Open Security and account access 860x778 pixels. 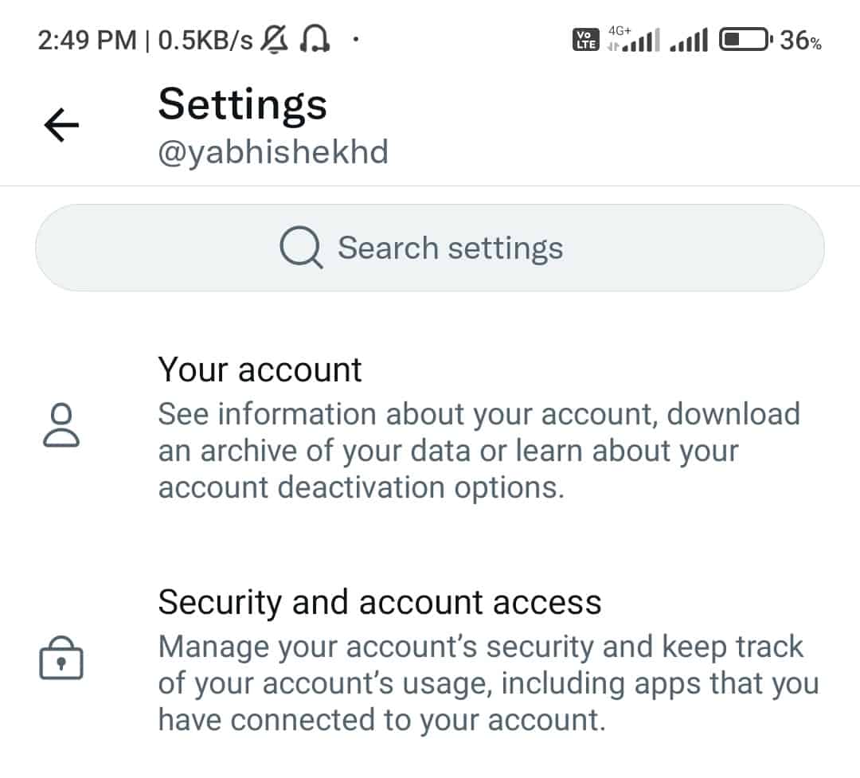pos(380,602)
